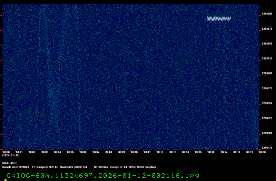
Task: Click the 00:17 time label
Action: [224, 152]
